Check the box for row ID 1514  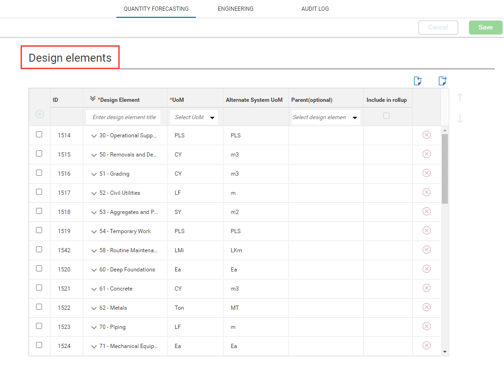(x=39, y=135)
